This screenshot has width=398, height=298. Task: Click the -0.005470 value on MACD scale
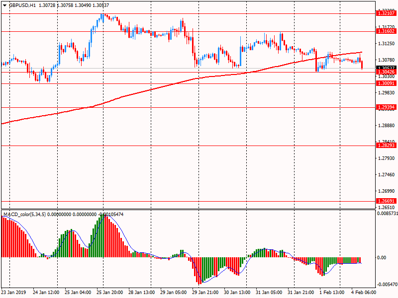click(x=386, y=285)
